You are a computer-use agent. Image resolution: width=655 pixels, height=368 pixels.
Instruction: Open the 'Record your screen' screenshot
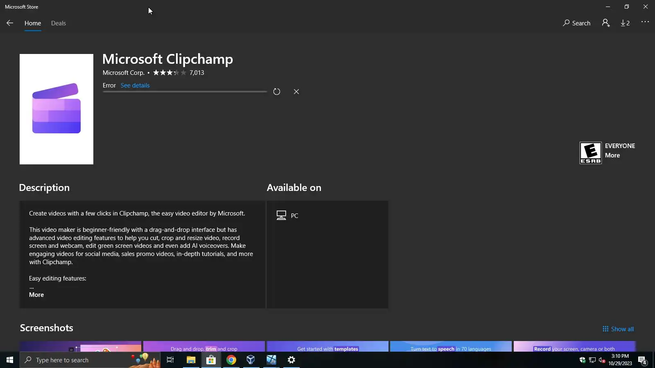coord(574,346)
